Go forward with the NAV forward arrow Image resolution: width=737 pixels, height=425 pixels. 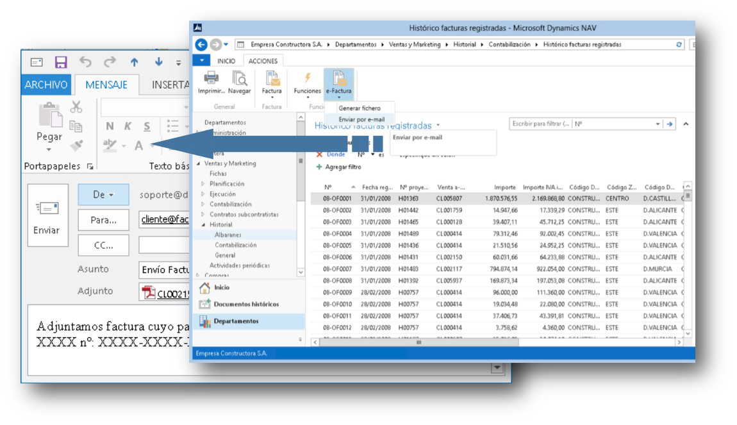(x=215, y=45)
